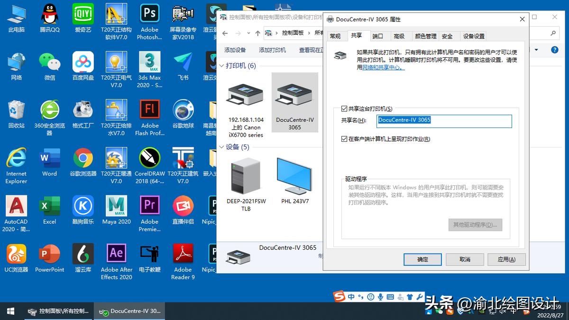Image resolution: width=569 pixels, height=320 pixels.
Task: Switch to the 端口 tab
Action: point(377,36)
